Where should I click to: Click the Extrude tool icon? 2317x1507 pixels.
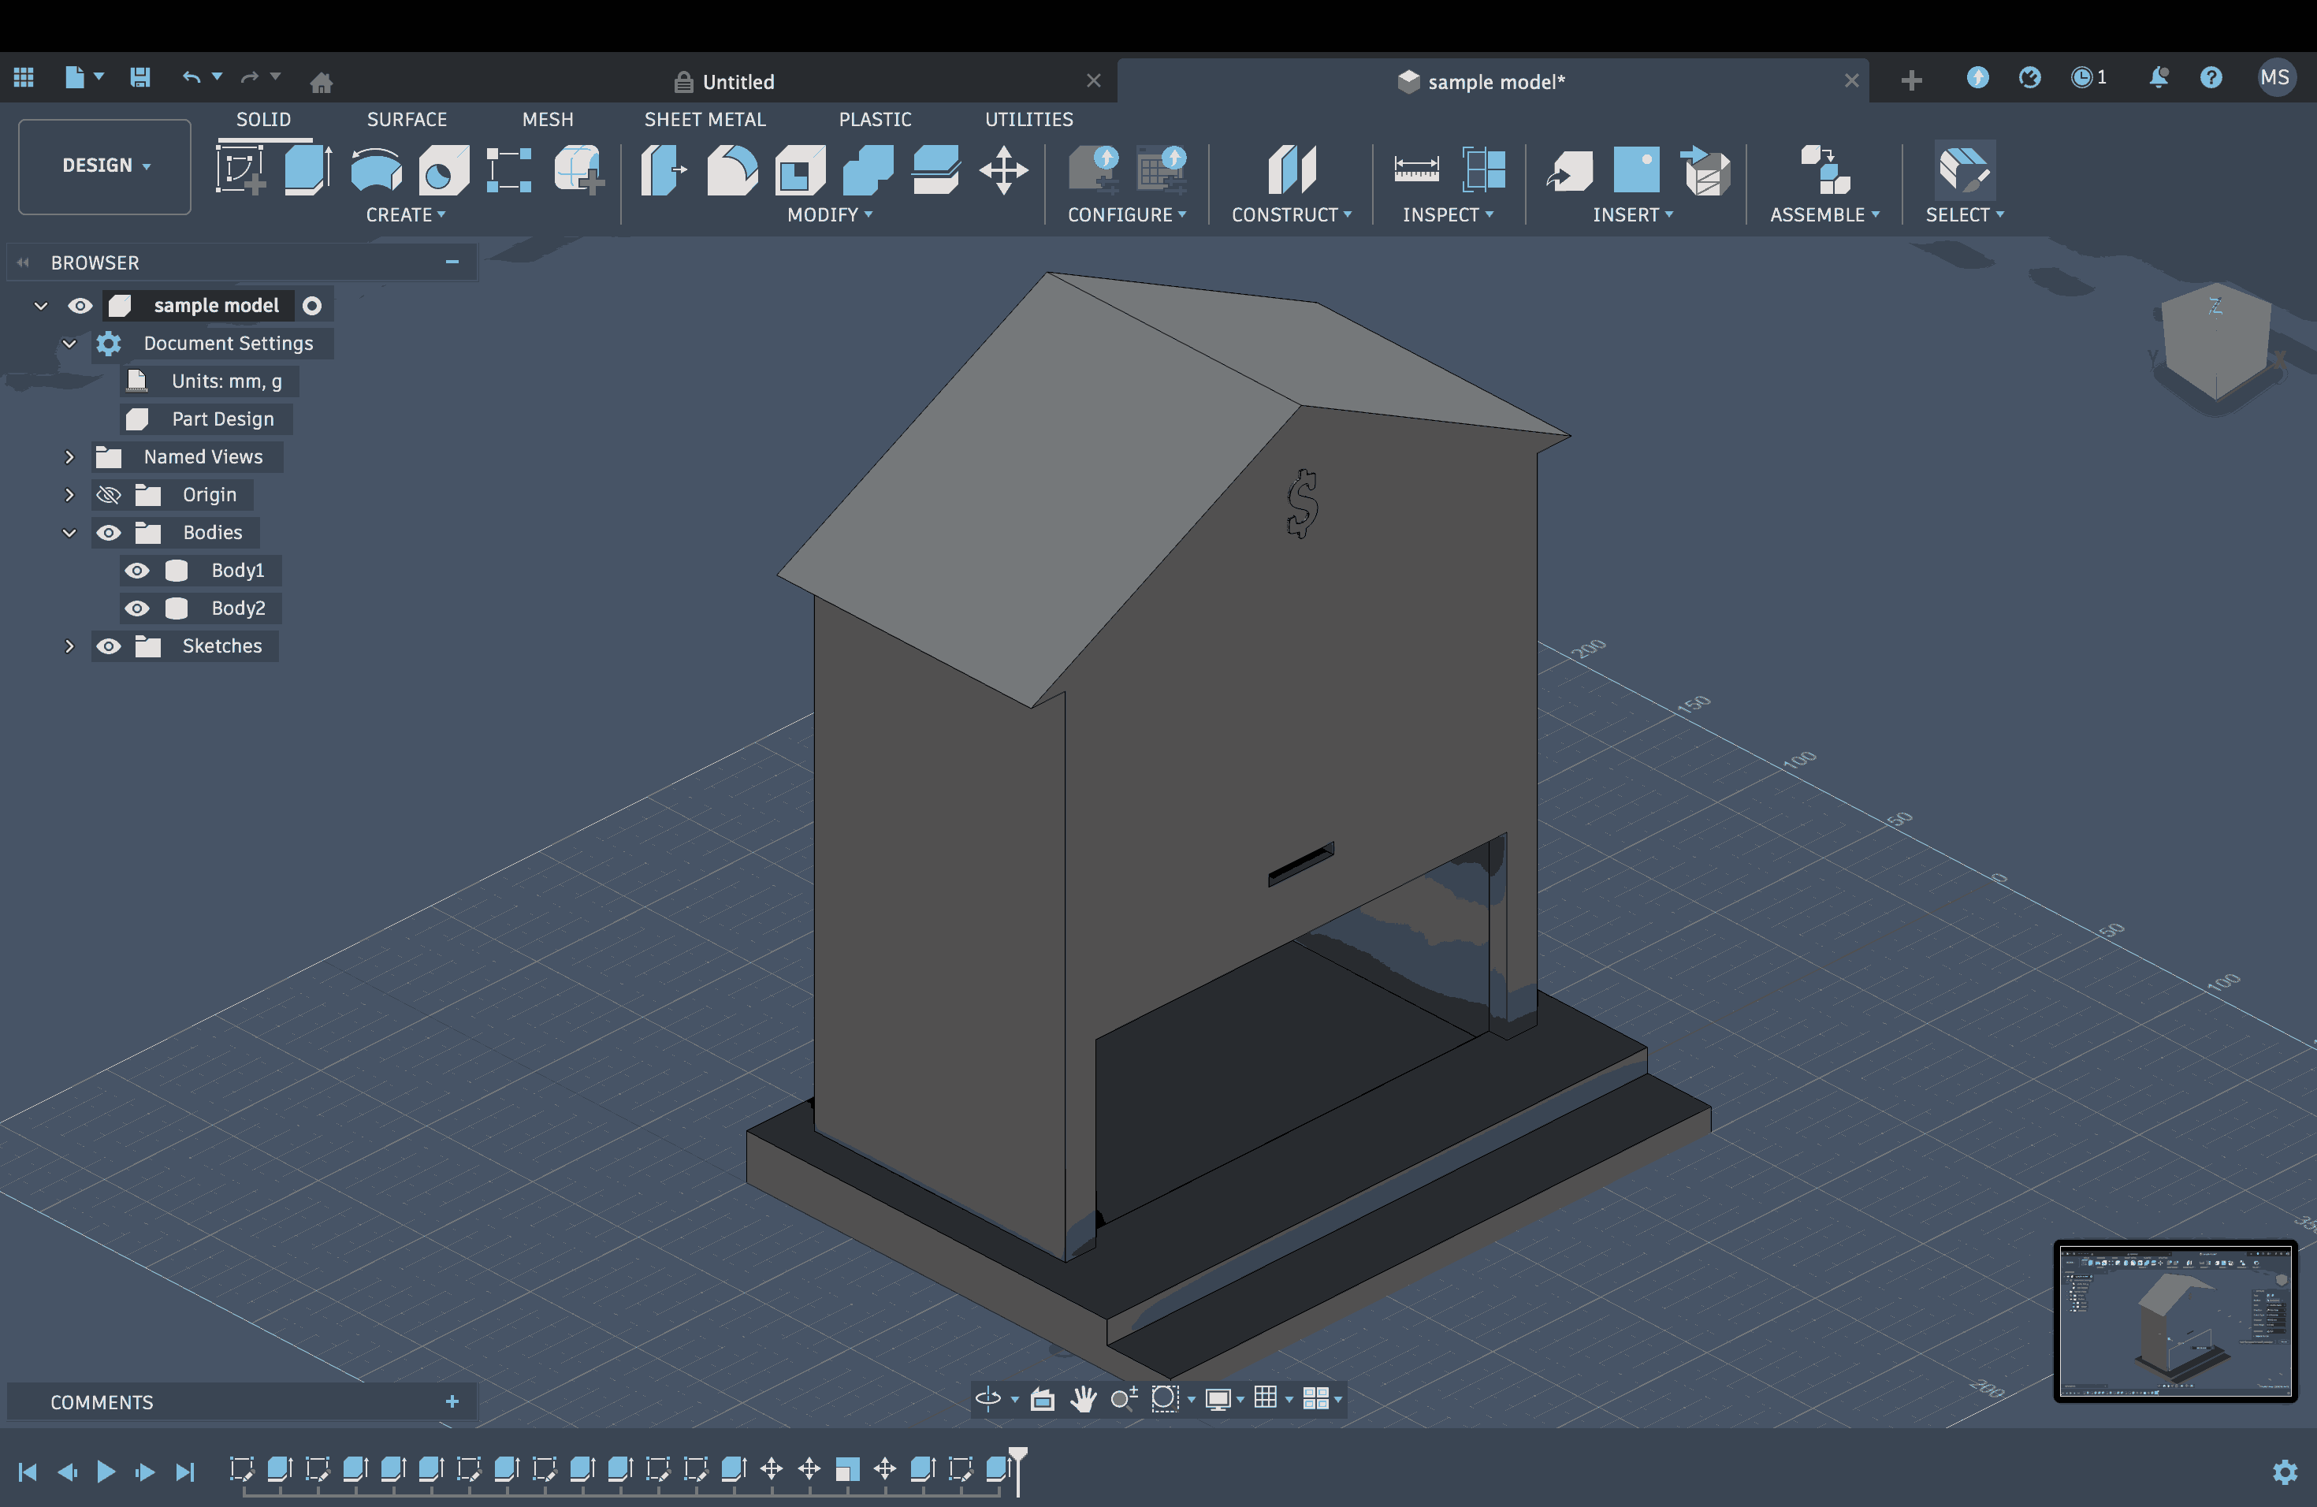point(307,170)
